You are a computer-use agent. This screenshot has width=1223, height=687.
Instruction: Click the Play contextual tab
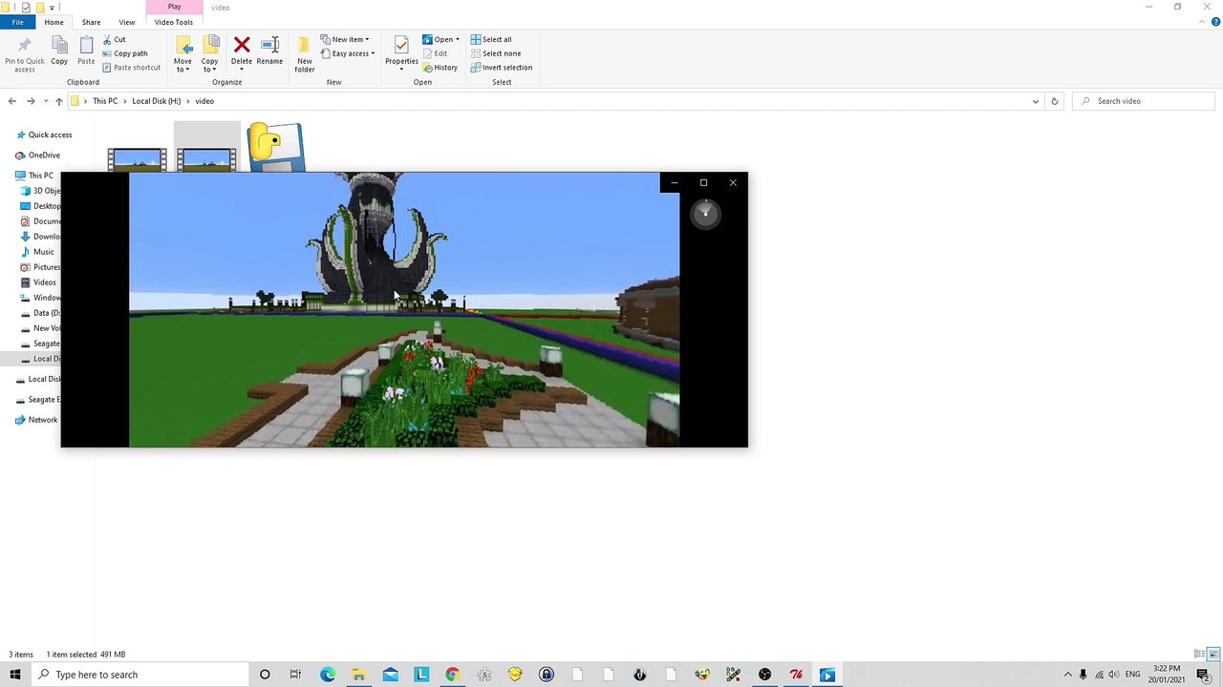[x=174, y=7]
